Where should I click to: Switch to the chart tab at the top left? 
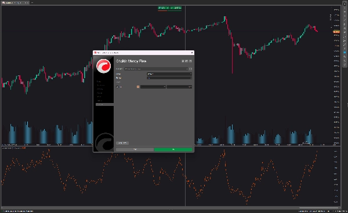pyautogui.click(x=15, y=3)
